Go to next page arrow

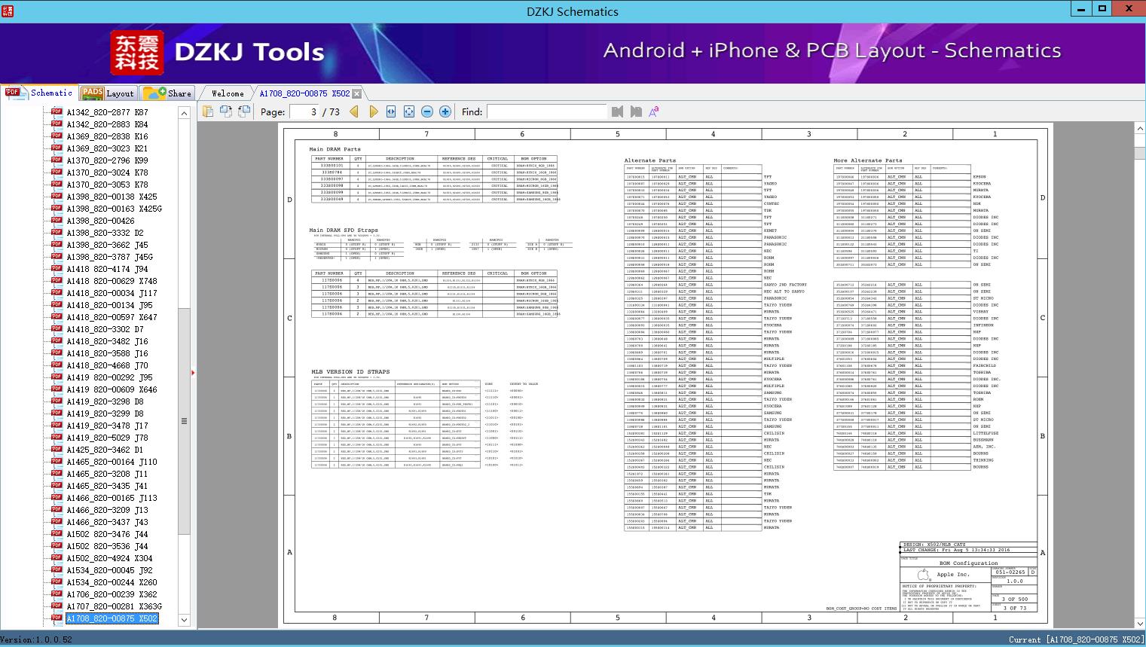tap(373, 111)
